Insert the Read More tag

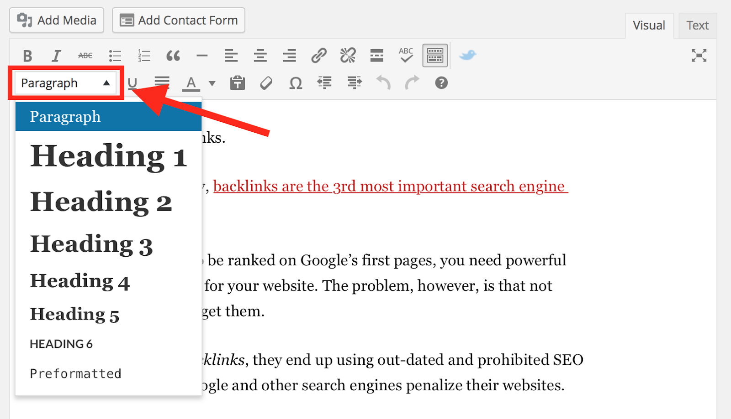376,55
